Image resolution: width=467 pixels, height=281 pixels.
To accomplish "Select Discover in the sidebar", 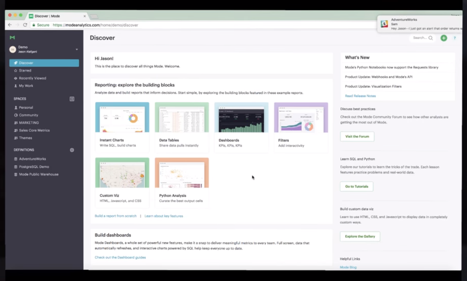I will coord(44,63).
